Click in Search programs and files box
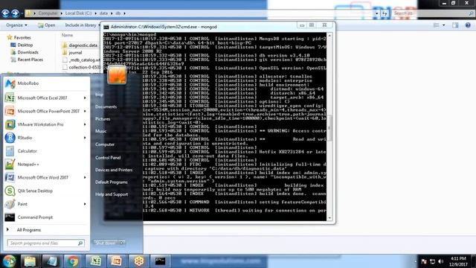The image size is (476, 268). tap(45, 243)
